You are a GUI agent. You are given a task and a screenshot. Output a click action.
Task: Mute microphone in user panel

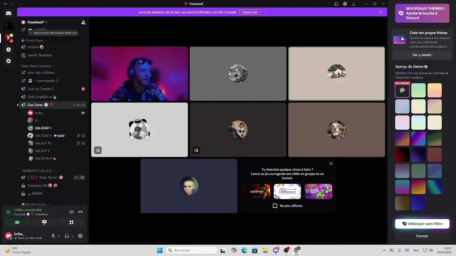tap(53, 236)
